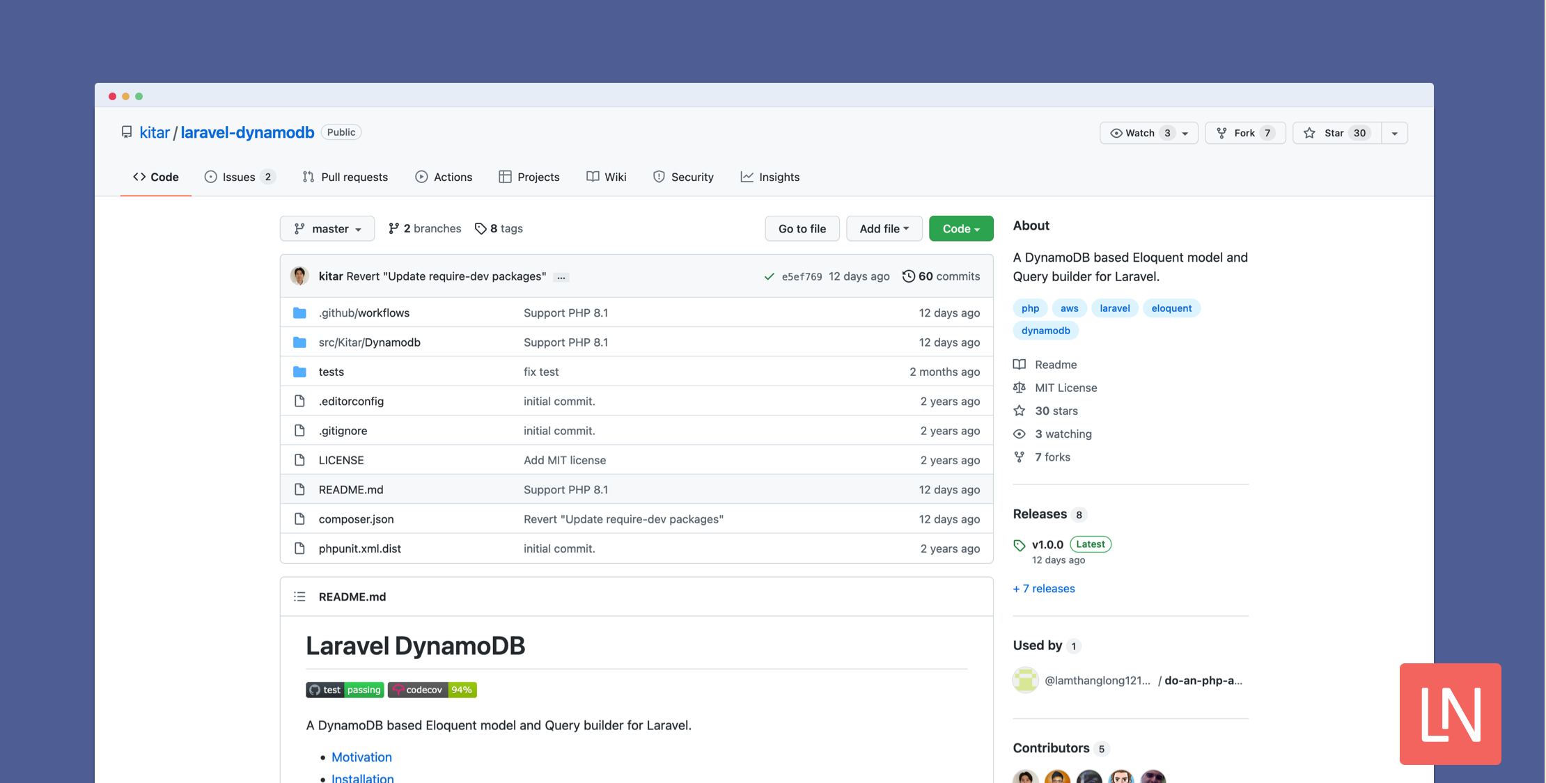
Task: Click the laravel topic tag
Action: [1115, 308]
